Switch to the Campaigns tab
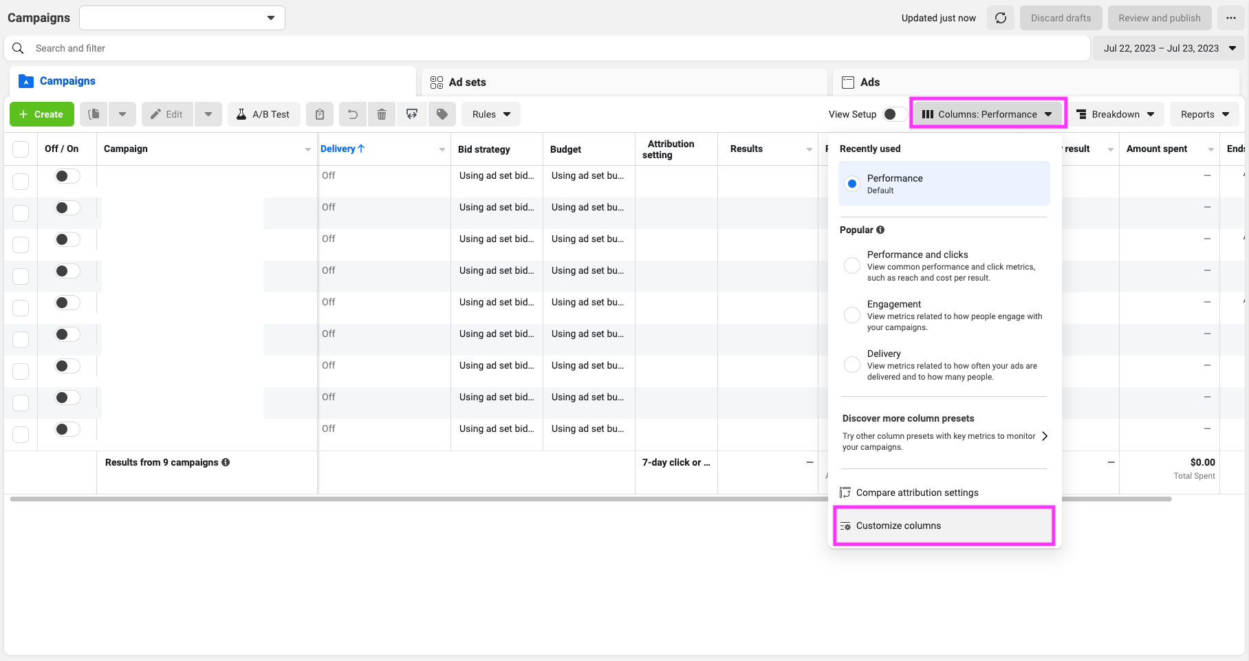The height and width of the screenshot is (661, 1249). click(x=213, y=81)
